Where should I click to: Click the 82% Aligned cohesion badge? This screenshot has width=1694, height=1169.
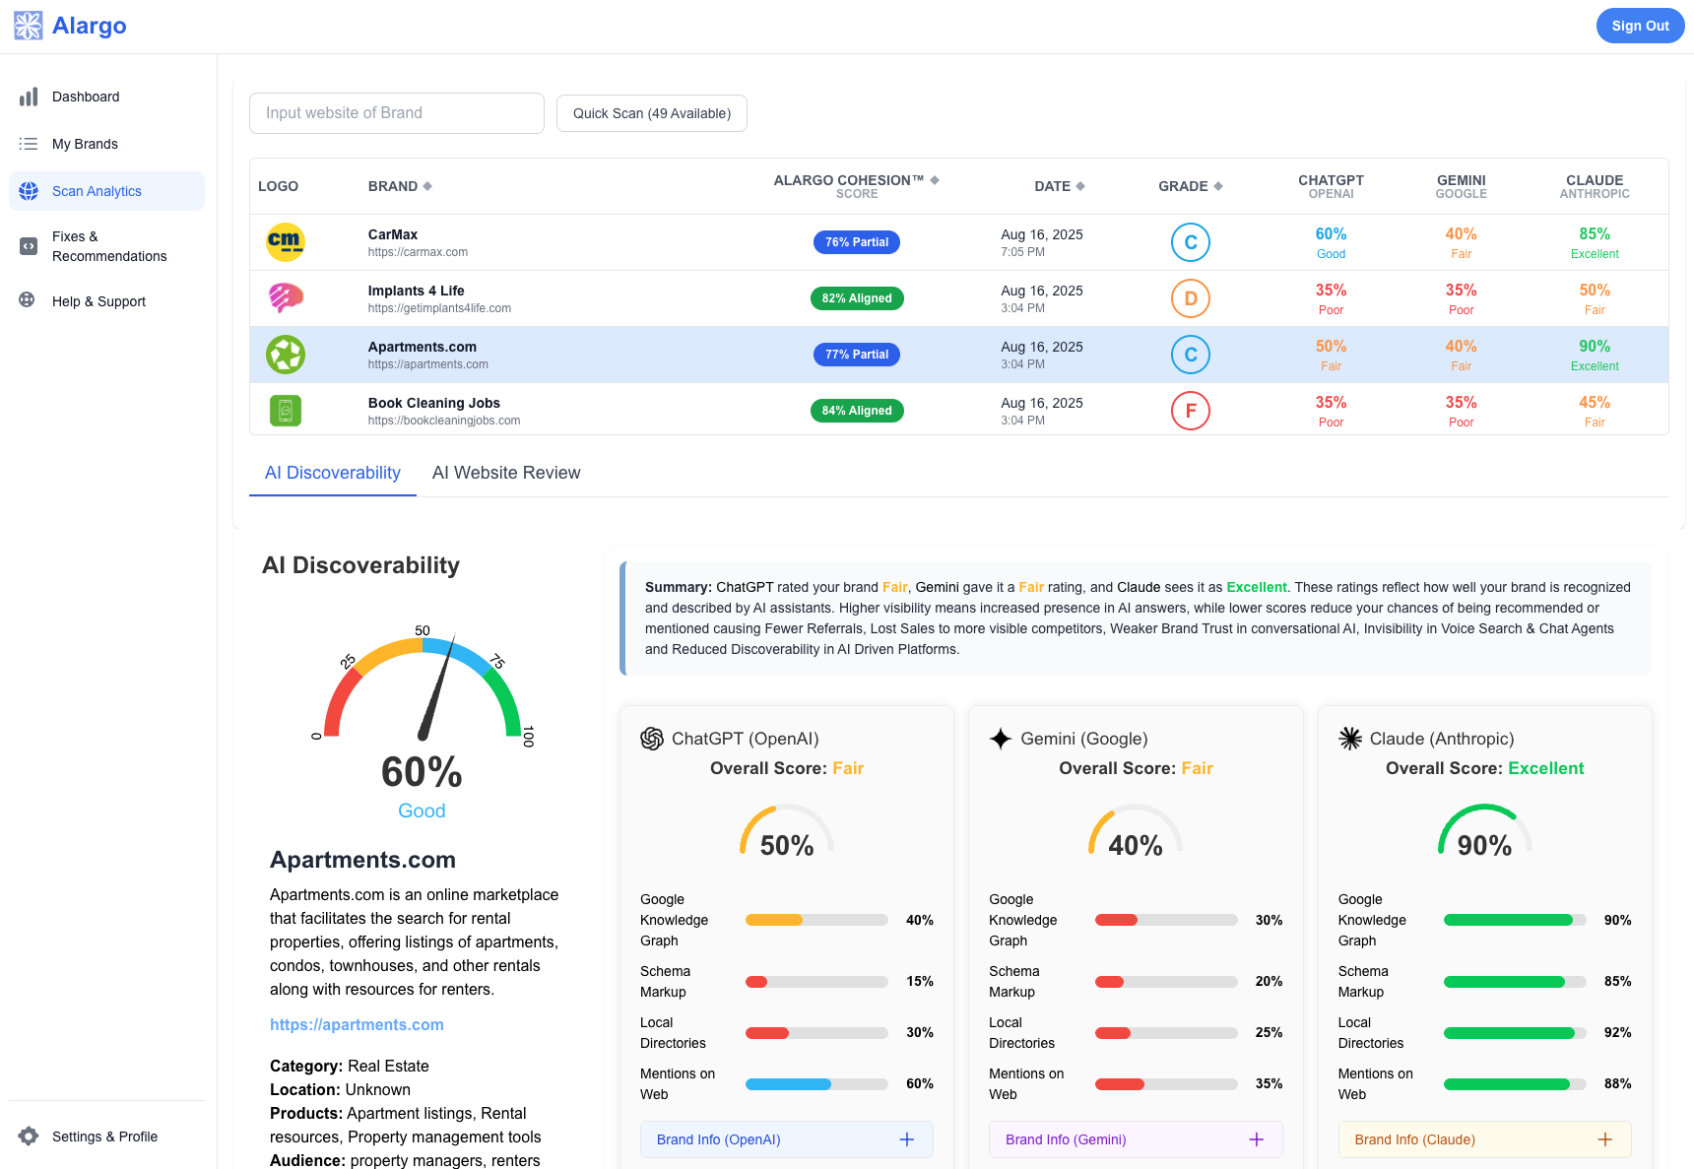point(857,298)
